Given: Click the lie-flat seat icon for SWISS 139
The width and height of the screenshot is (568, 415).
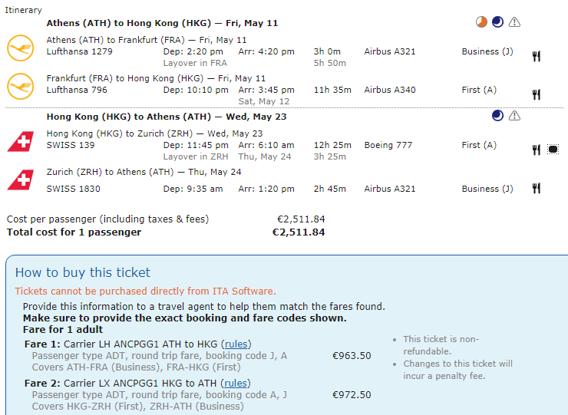Looking at the screenshot, I should (x=553, y=150).
